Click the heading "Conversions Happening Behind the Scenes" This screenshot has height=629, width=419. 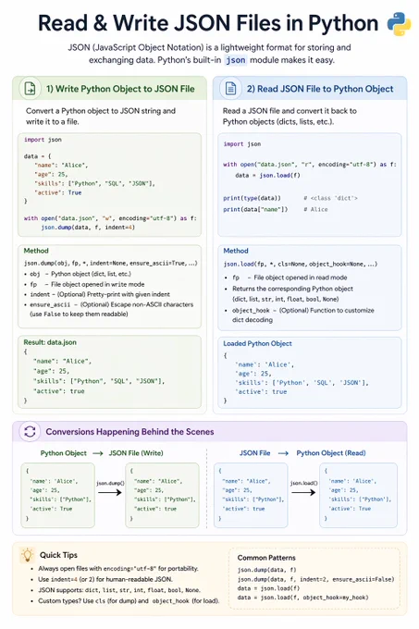[129, 432]
